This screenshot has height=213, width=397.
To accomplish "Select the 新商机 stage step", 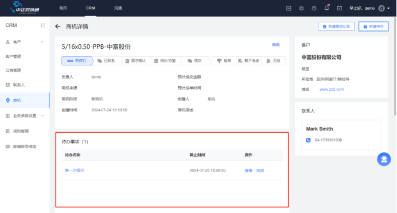I will (77, 61).
